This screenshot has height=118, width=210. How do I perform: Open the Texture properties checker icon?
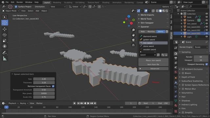tap(176, 111)
